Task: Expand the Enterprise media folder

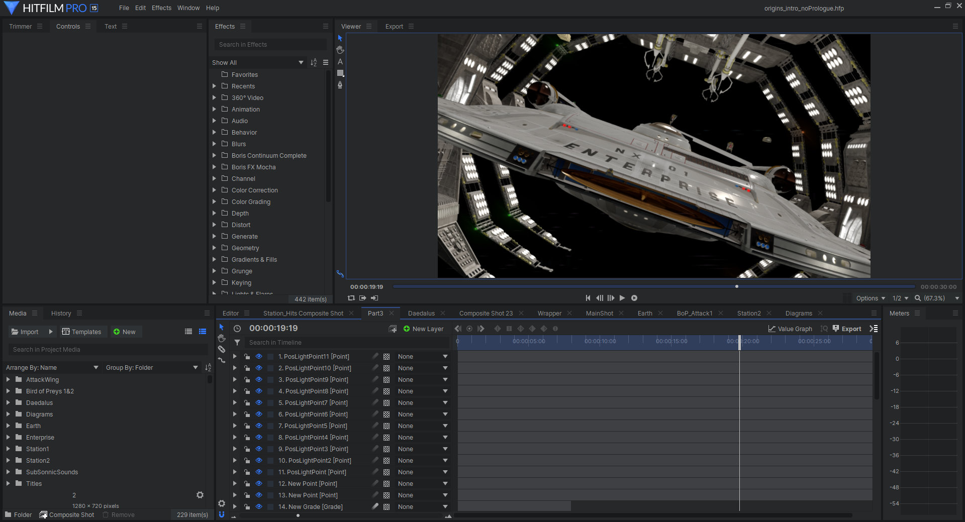Action: pos(8,437)
